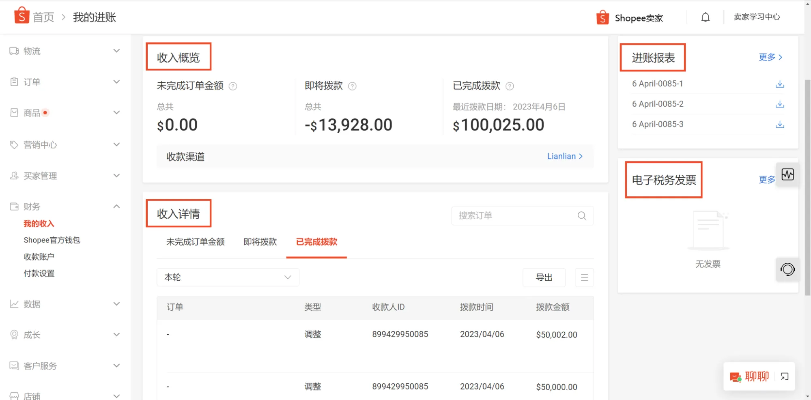Collapse the 财务 sidebar section

pos(116,206)
